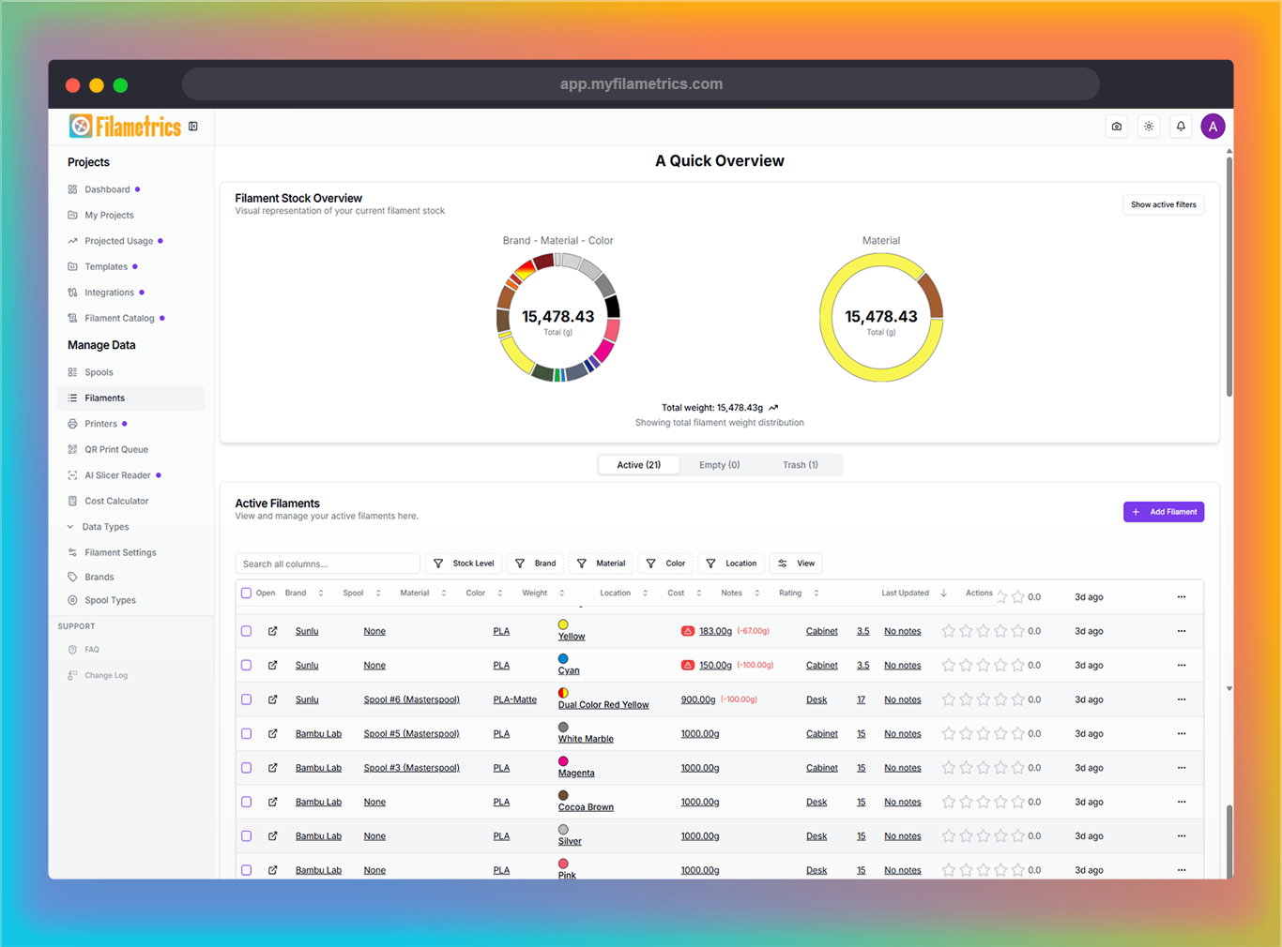Image resolution: width=1282 pixels, height=947 pixels.
Task: Toggle light mode with the sun icon
Action: click(x=1148, y=126)
